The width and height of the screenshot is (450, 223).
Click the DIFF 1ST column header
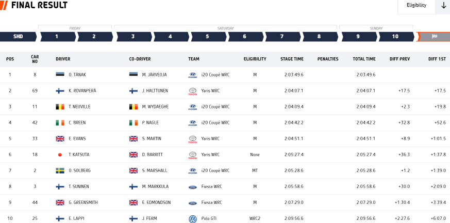(437, 59)
